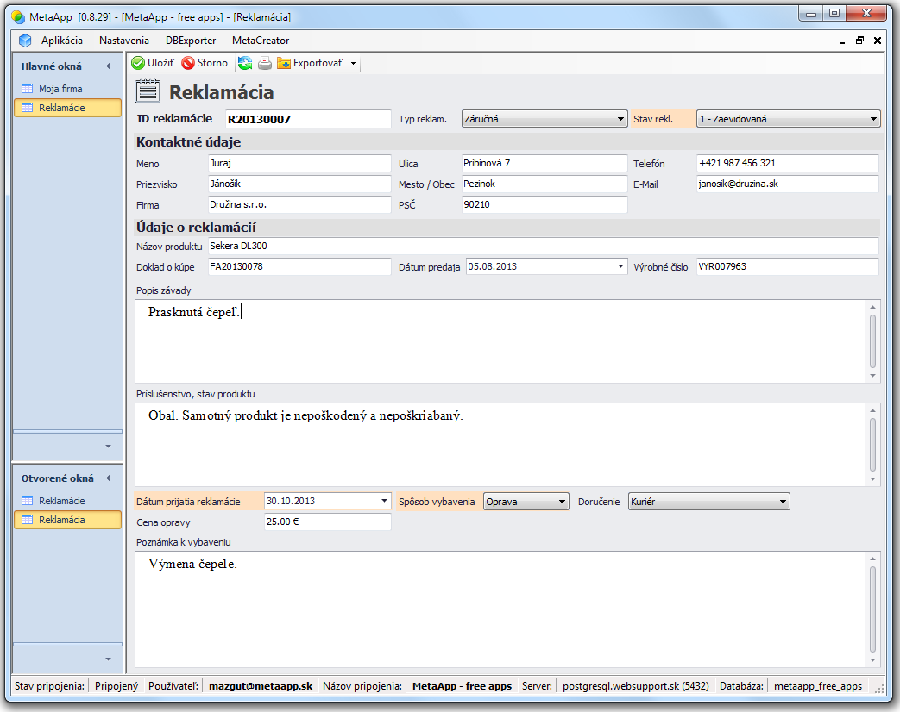Open the Doručenie dropdown
Screen dimensions: 900x712
(783, 502)
